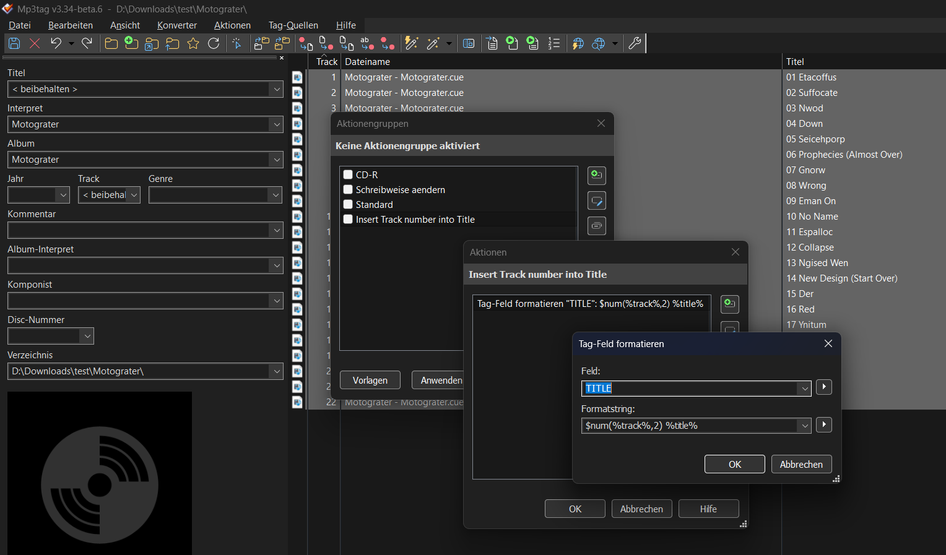Expand the Kommentar dropdown
Image resolution: width=946 pixels, height=555 pixels.
(x=277, y=230)
